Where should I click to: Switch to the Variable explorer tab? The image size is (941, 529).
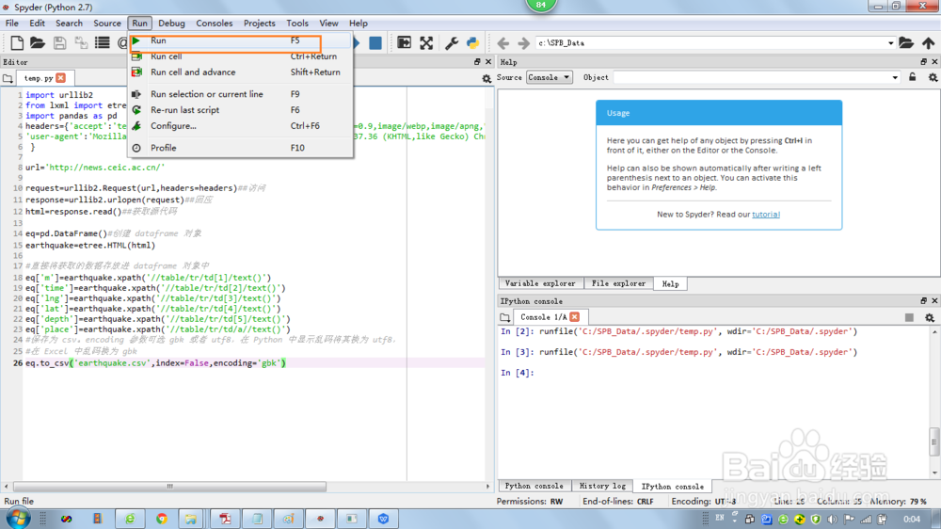pos(540,283)
